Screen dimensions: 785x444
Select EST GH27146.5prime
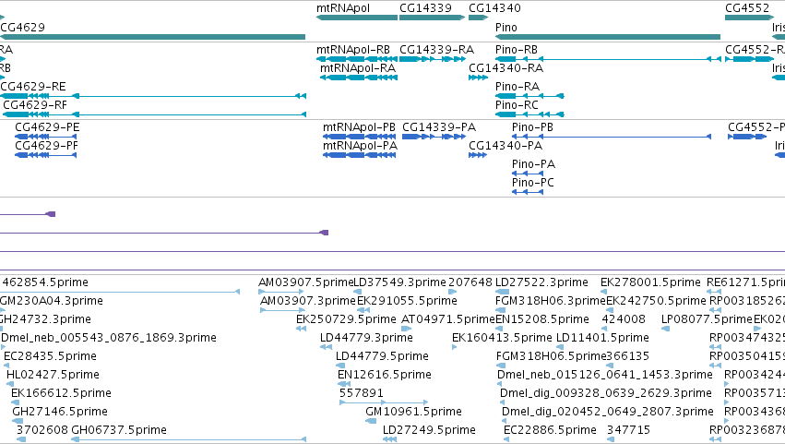[60, 412]
